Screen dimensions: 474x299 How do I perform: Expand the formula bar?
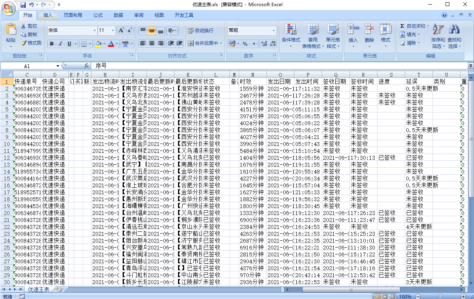pyautogui.click(x=471, y=66)
